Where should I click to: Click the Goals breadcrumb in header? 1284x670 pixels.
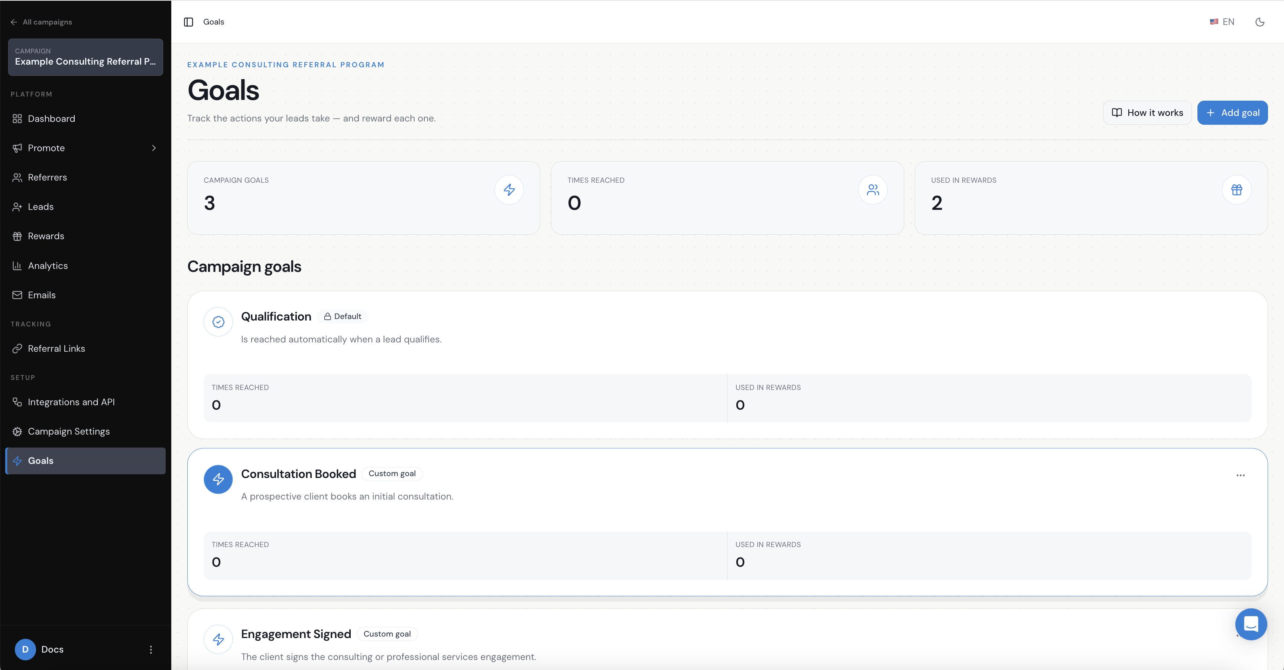pyautogui.click(x=214, y=22)
